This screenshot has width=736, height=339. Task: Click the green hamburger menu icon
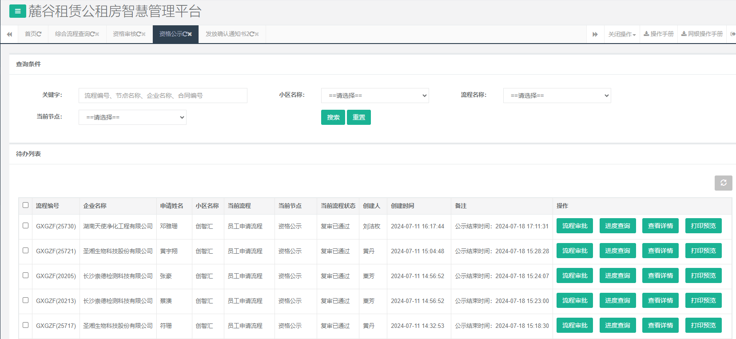click(x=17, y=12)
